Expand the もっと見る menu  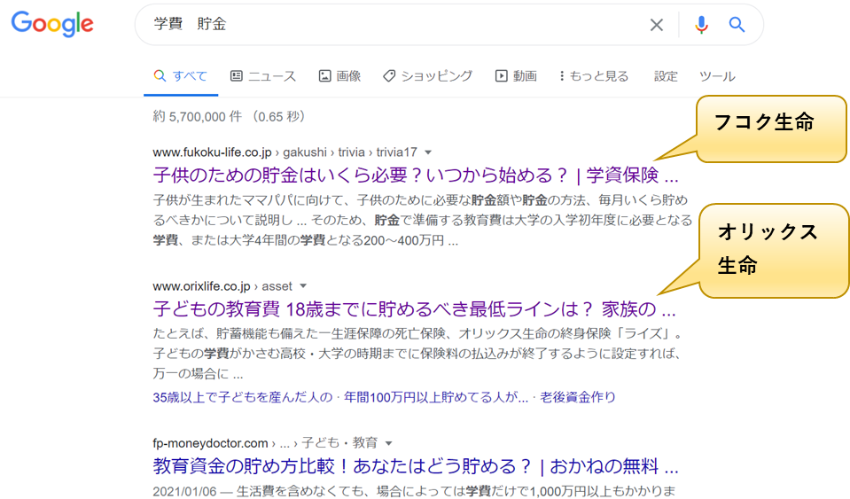(x=594, y=76)
